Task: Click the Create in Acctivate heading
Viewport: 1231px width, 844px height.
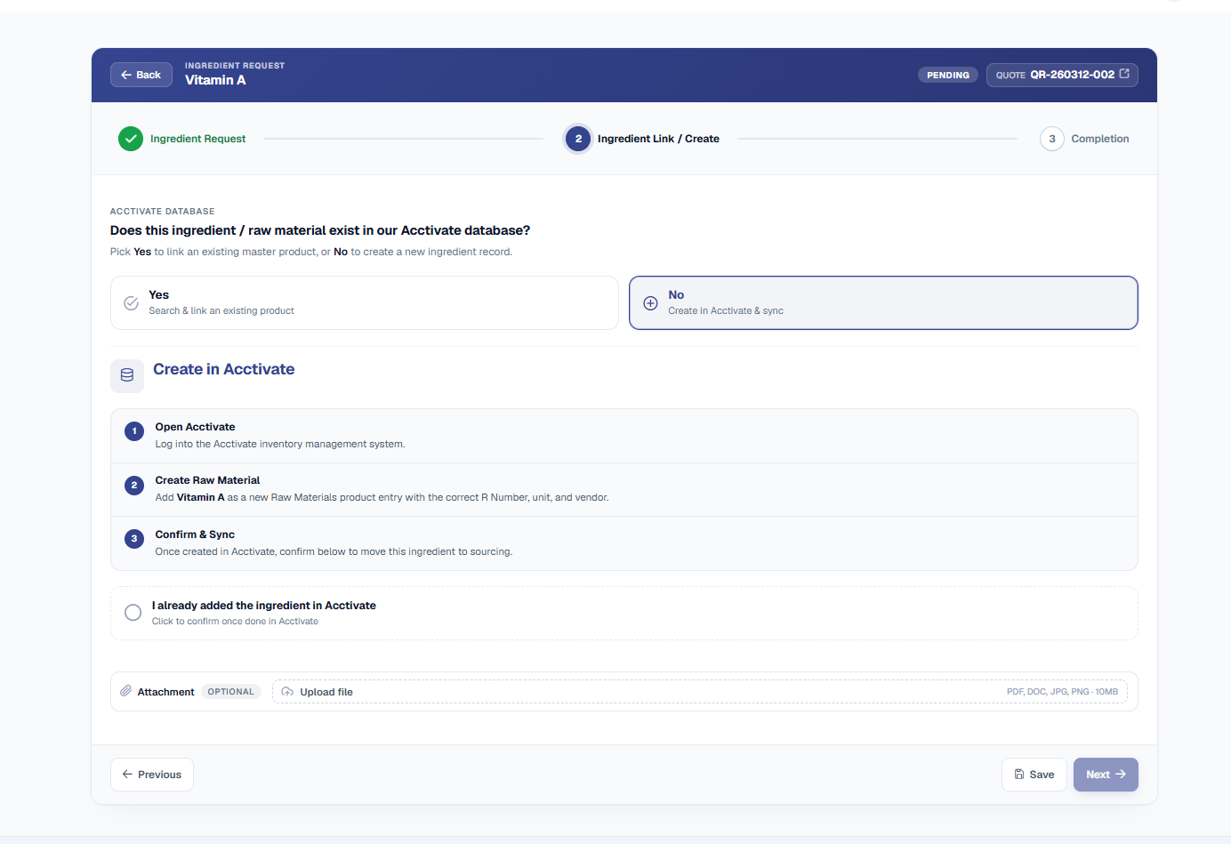Action: point(223,369)
